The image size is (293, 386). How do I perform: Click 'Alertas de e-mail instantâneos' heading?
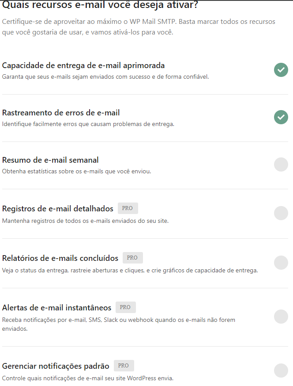click(57, 308)
